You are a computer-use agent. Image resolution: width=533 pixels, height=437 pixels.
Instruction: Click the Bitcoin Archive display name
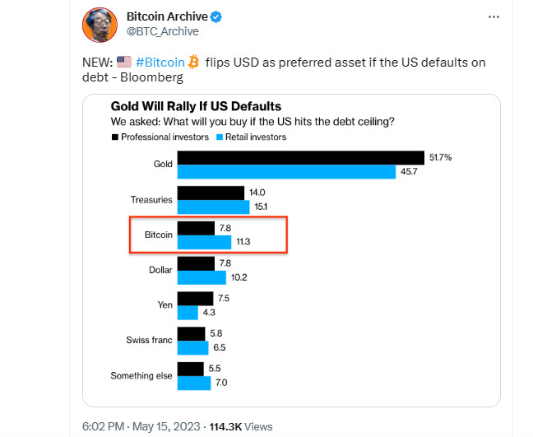click(x=168, y=17)
